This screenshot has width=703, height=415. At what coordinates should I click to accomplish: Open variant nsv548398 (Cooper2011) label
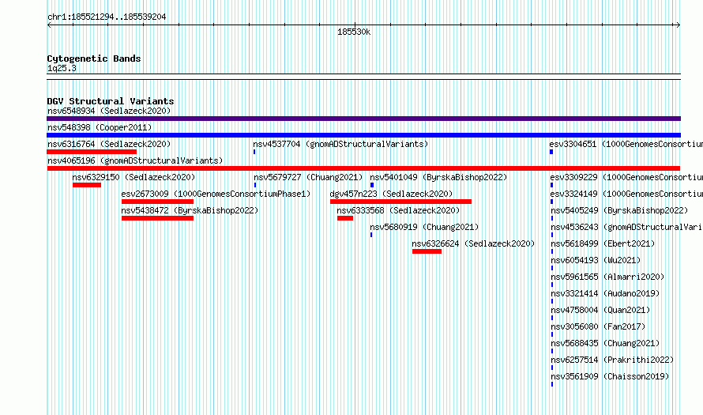100,127
